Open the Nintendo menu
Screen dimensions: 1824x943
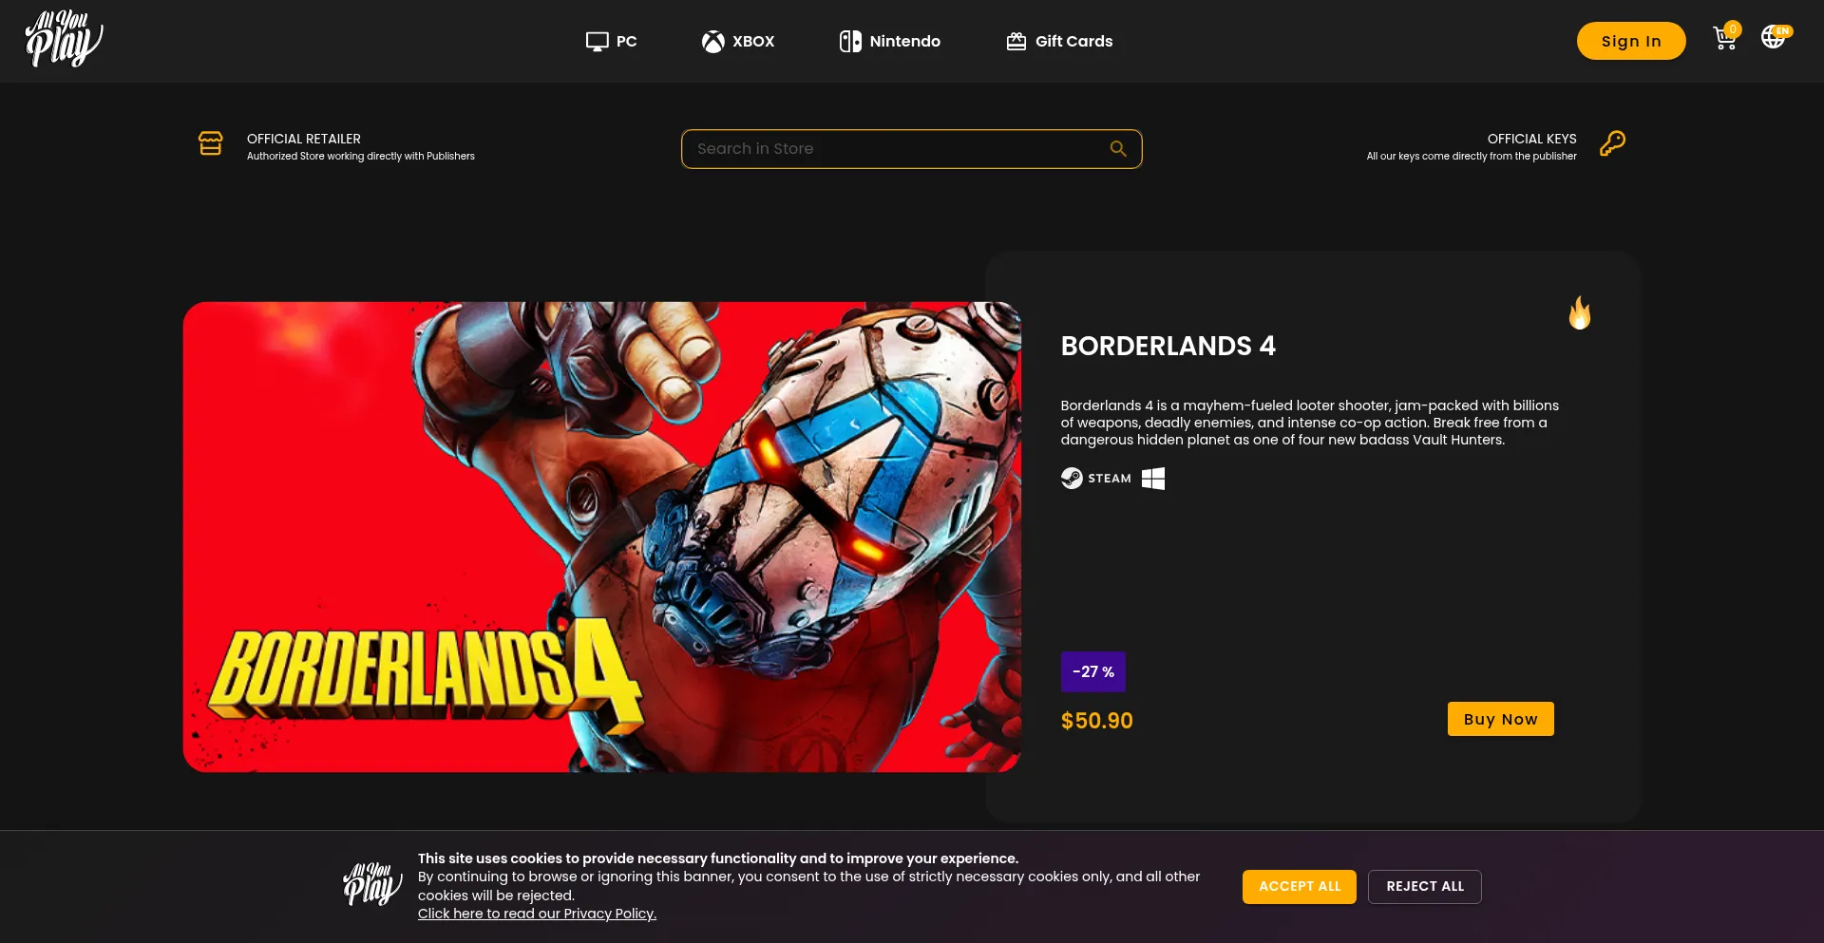tap(890, 41)
